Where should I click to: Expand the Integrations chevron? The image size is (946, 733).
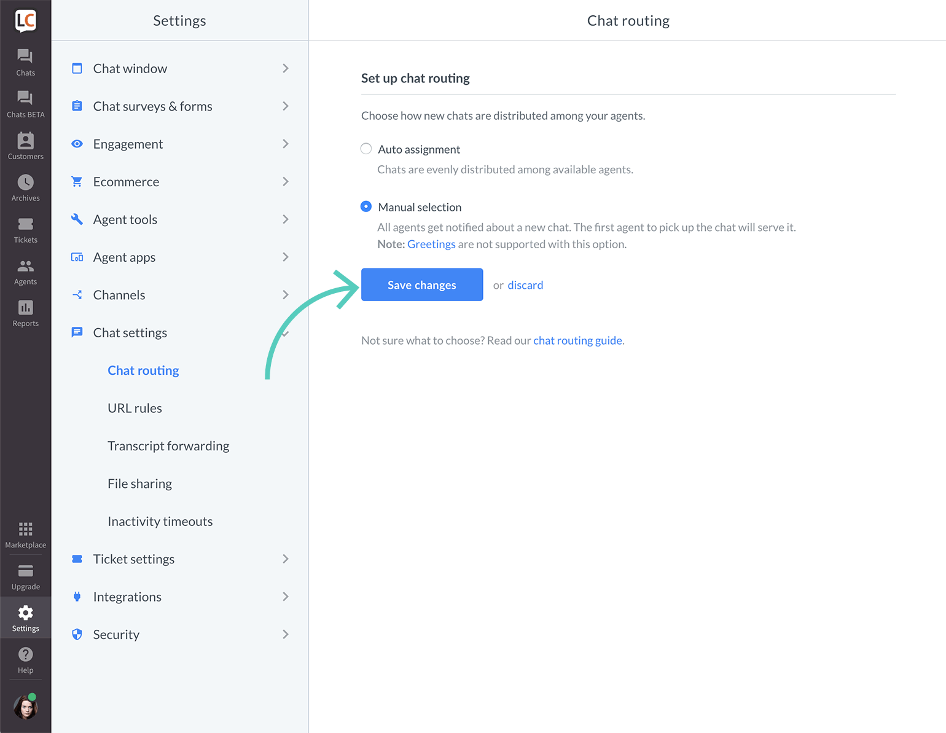286,597
